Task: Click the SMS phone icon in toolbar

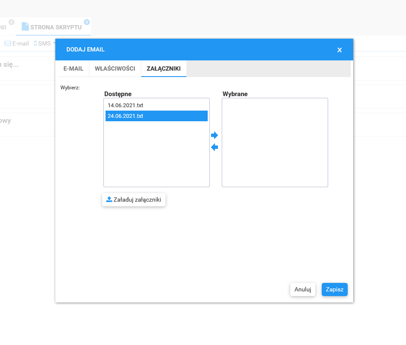Action: point(36,43)
